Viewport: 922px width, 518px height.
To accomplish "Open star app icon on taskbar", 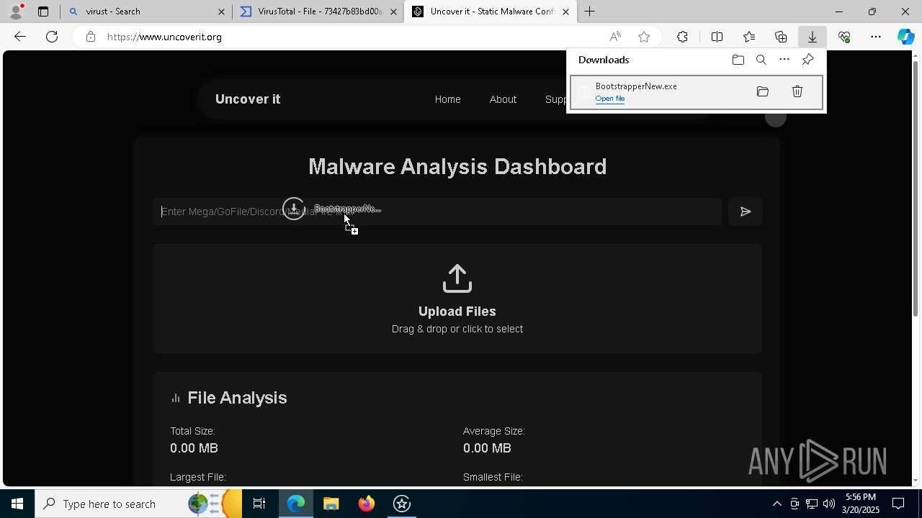I will pos(402,504).
